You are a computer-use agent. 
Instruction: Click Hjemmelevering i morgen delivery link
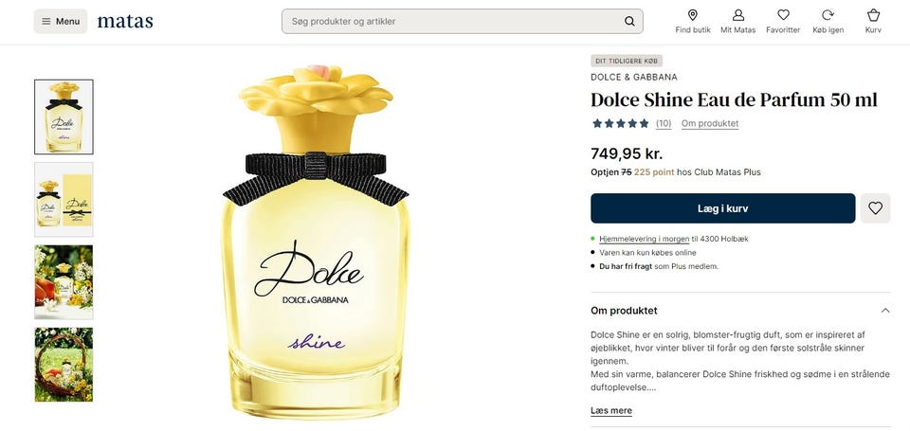point(645,239)
